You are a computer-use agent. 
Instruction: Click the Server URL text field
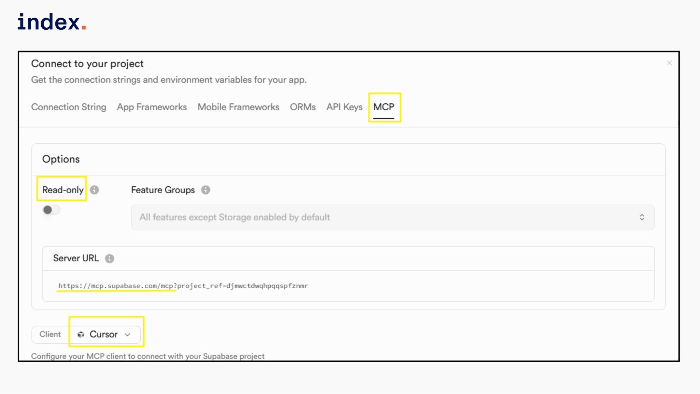point(183,286)
